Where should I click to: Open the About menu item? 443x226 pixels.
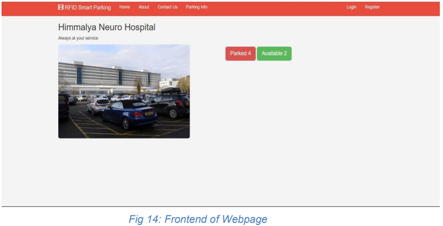[x=144, y=7]
